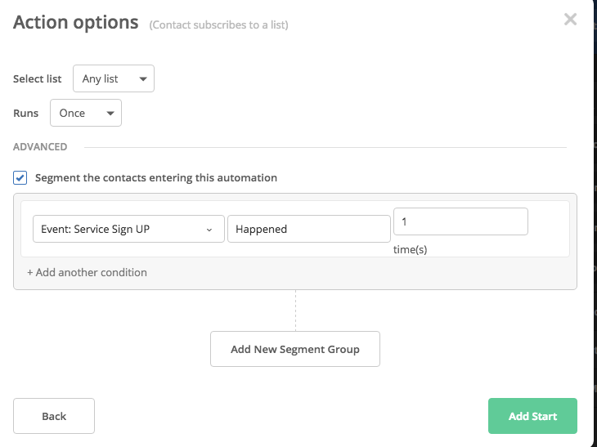The width and height of the screenshot is (597, 447).
Task: Click the caret arrow beside 'Once'
Action: [x=110, y=114]
